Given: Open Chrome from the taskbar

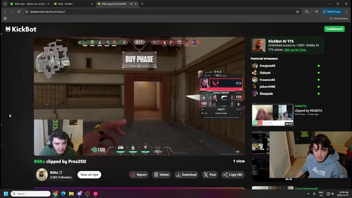Looking at the screenshot, I should [x=55, y=194].
